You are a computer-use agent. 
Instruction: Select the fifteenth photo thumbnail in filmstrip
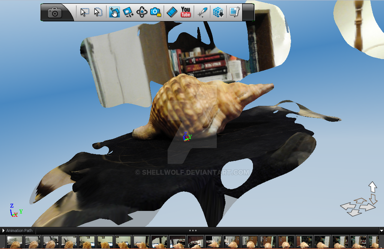(268, 242)
